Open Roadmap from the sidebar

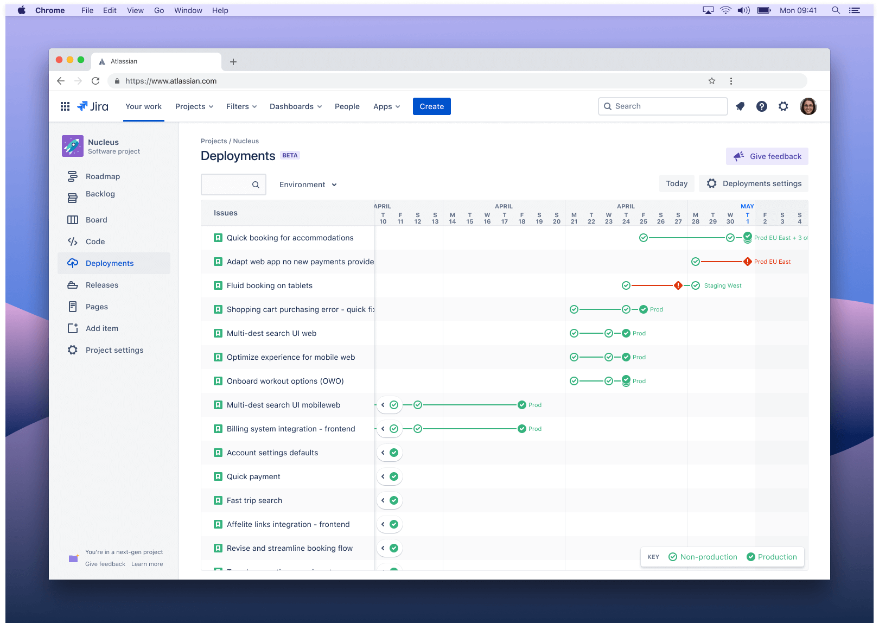pyautogui.click(x=103, y=176)
